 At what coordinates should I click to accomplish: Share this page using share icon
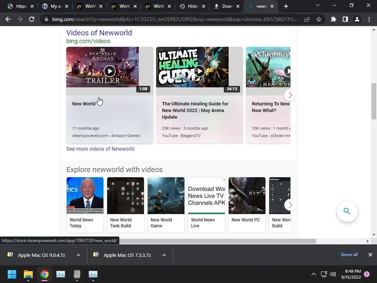(x=307, y=19)
